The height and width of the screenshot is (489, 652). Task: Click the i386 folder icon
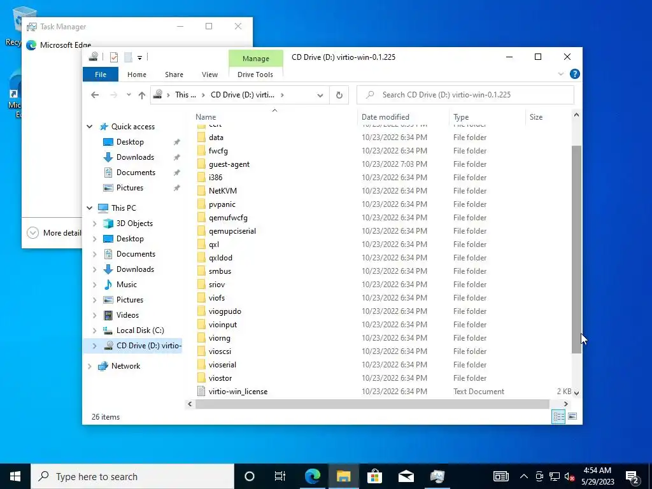[x=201, y=177]
